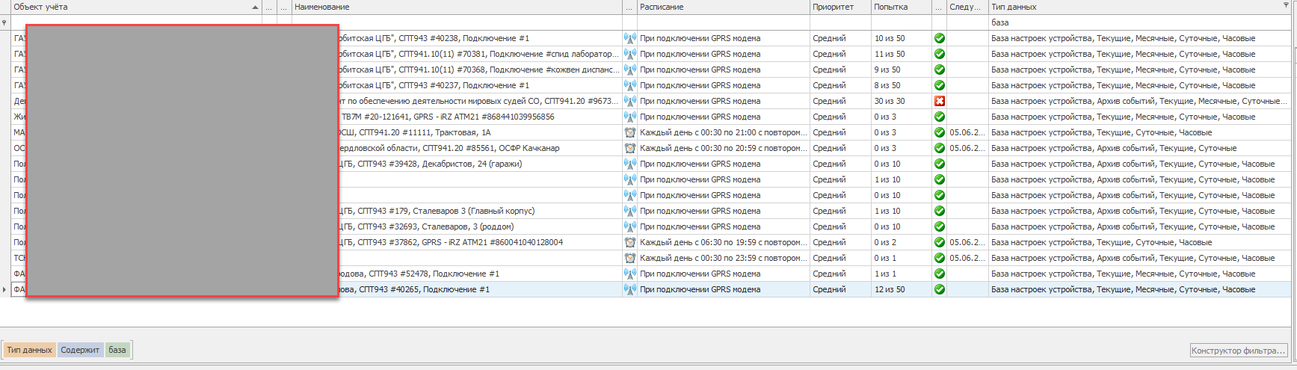This screenshot has width=1297, height=370.
Task: Select 'Каждый день с 00:30 по 21:00' schedule cell
Action: click(x=724, y=132)
